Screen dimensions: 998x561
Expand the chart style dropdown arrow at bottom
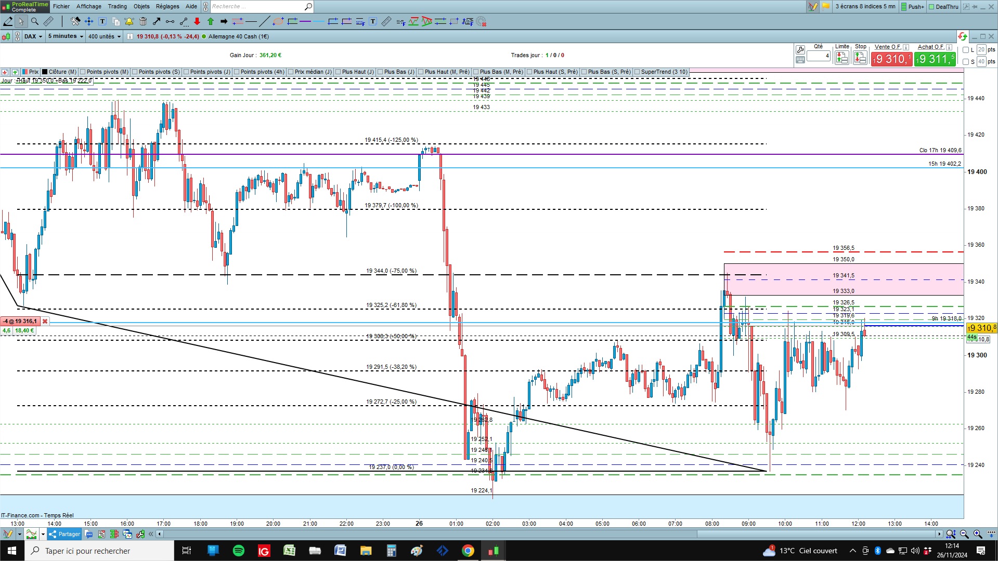(x=42, y=534)
